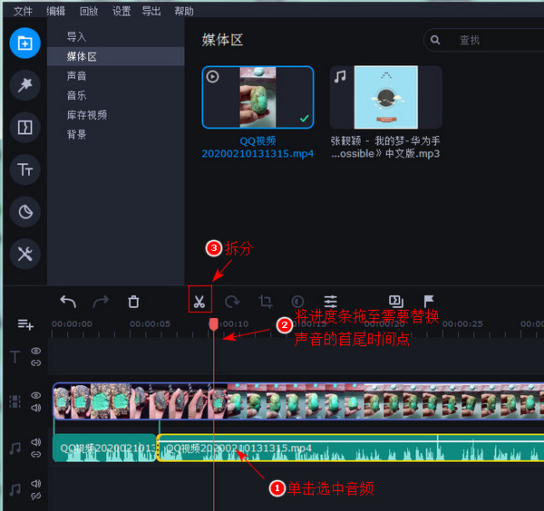544x511 pixels.
Task: Mute the video track speaker
Action: pos(36,408)
